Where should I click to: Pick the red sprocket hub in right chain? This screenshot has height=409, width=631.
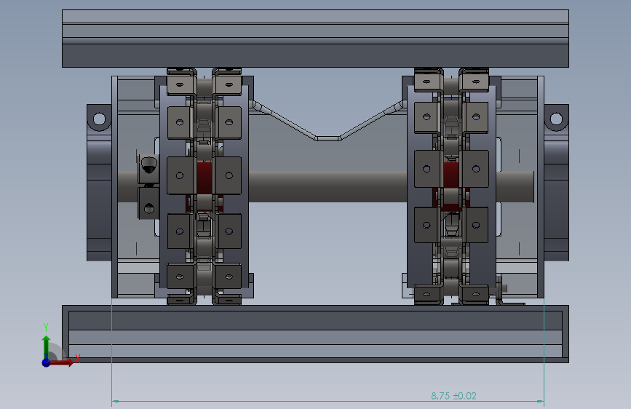coord(451,176)
